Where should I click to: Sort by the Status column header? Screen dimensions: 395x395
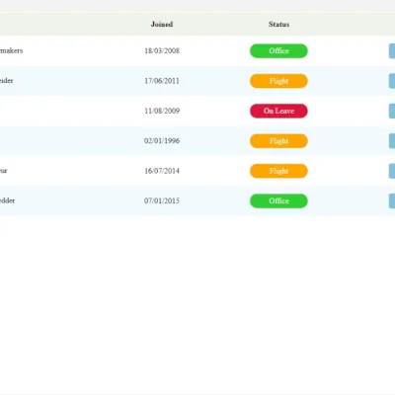[278, 24]
